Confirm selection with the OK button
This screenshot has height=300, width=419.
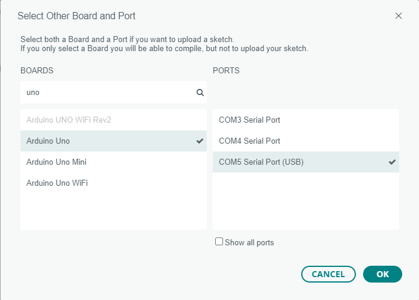[382, 274]
